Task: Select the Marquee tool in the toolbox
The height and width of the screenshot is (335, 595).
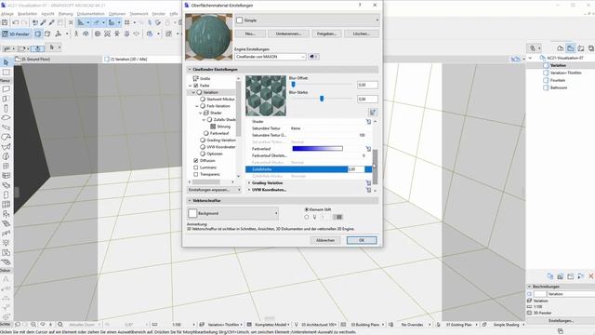Action: click(x=6, y=72)
